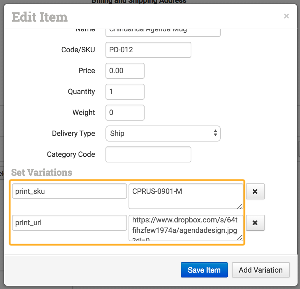
Task: Delete the print_url variation row
Action: (255, 223)
